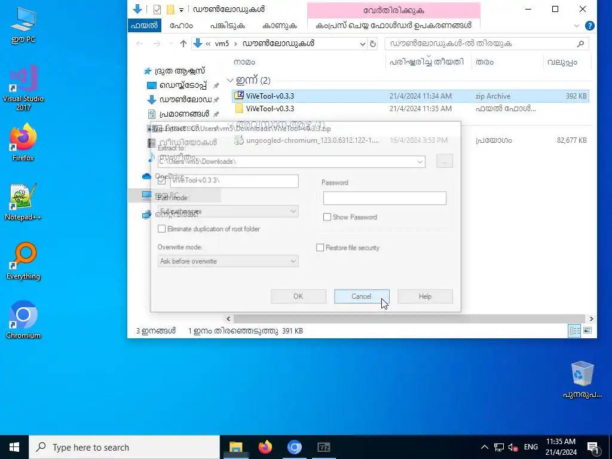
Task: Open Firefox from the taskbar
Action: tap(265, 447)
